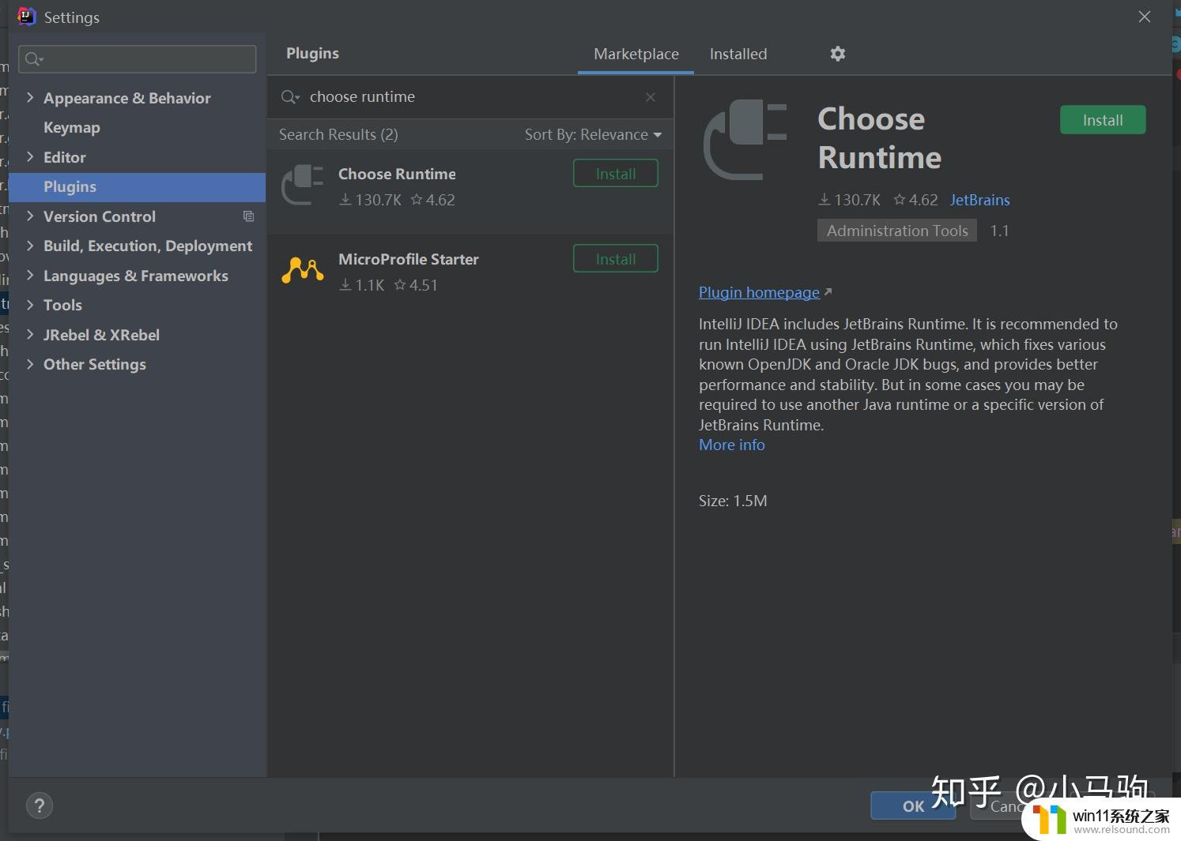Switch to the Installed tab
The height and width of the screenshot is (841, 1181).
[x=738, y=54]
